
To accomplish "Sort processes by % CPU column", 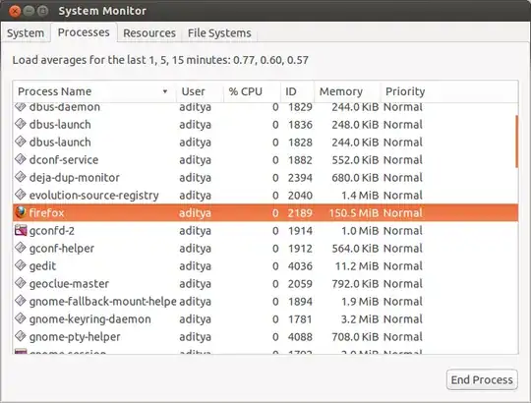I will 252,91.
